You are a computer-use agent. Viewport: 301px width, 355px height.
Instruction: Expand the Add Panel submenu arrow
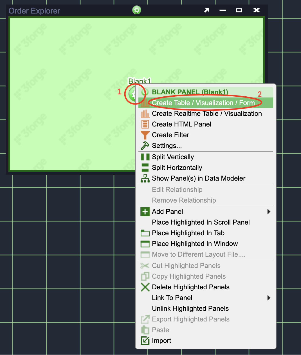(x=269, y=212)
